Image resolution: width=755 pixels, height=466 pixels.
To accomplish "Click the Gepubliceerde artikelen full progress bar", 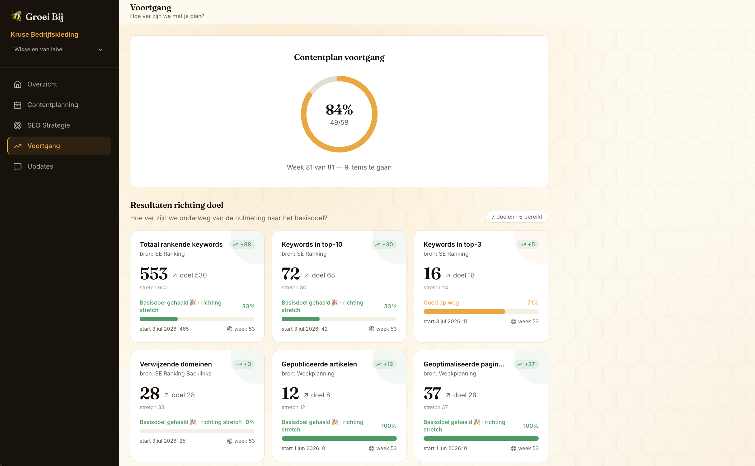I will (339, 438).
